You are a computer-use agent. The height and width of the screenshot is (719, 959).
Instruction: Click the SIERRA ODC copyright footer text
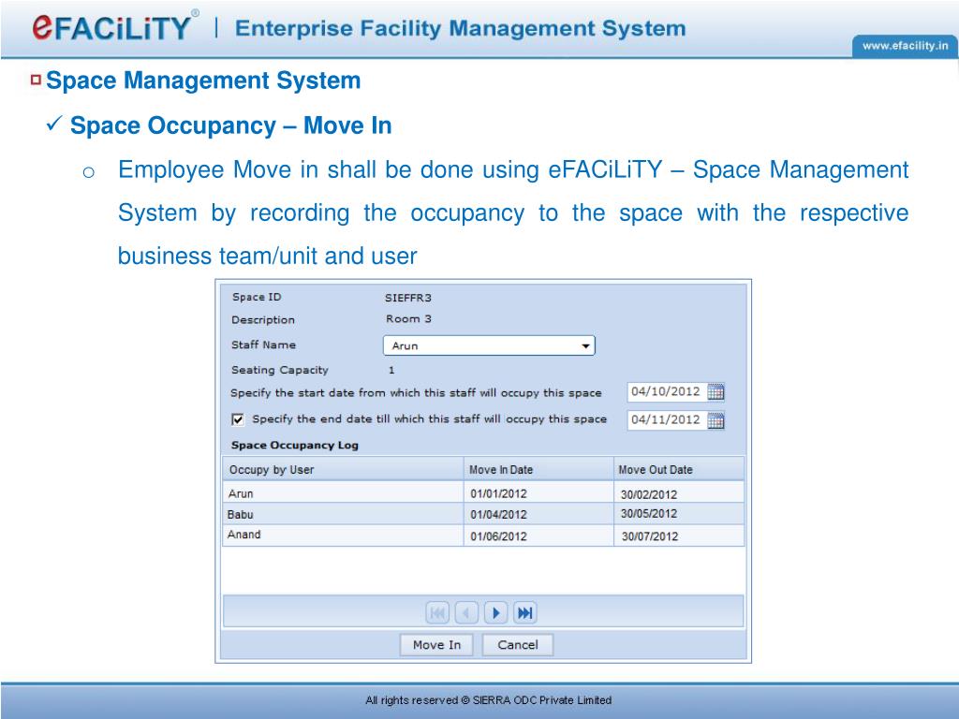(x=488, y=700)
